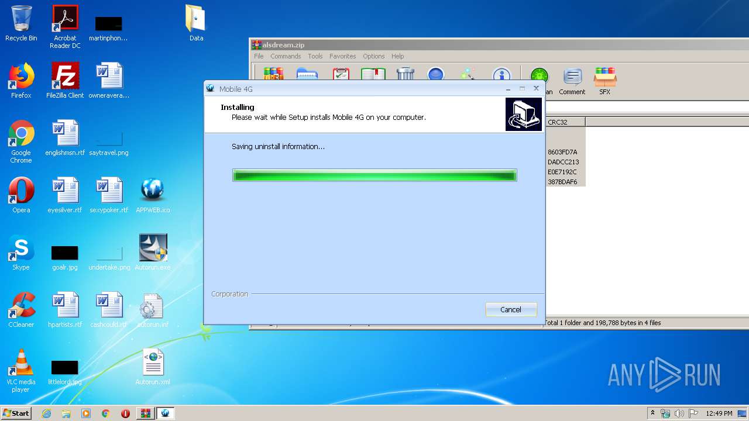Screen dimensions: 749x421
Task: Select Google Chrome desktop shortcut
Action: tap(21, 142)
